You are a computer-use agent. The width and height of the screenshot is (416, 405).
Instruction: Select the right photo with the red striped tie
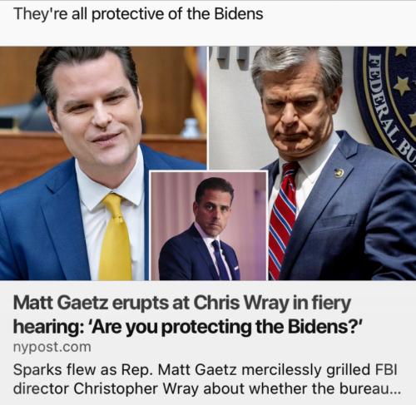312,164
